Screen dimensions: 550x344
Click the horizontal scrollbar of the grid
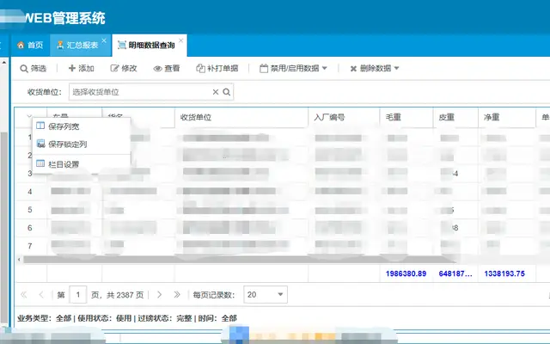pos(239,260)
